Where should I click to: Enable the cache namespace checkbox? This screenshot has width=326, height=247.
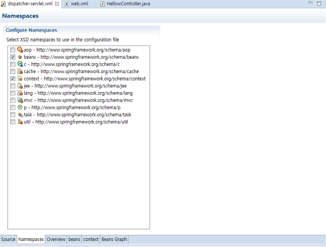[13, 72]
